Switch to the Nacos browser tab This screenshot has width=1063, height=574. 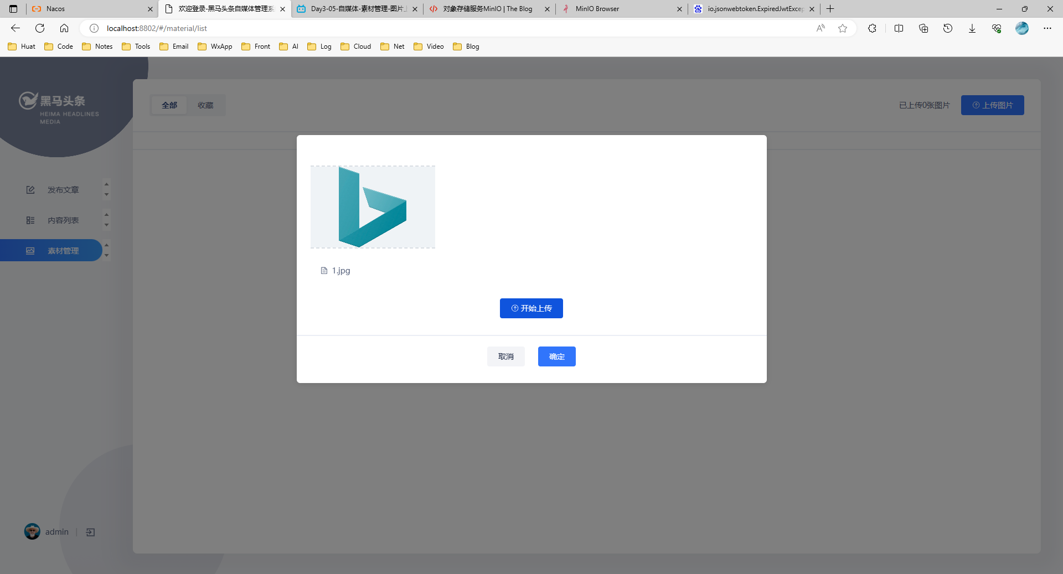tap(89, 9)
